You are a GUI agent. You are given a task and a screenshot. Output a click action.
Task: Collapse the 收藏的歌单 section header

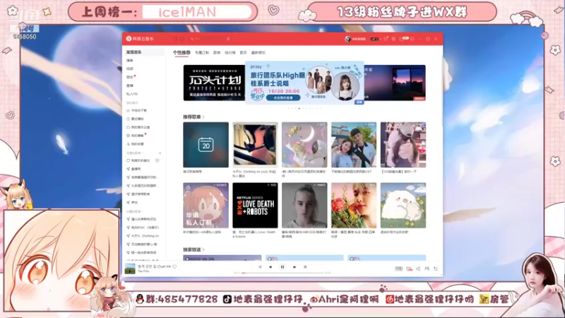[135, 211]
